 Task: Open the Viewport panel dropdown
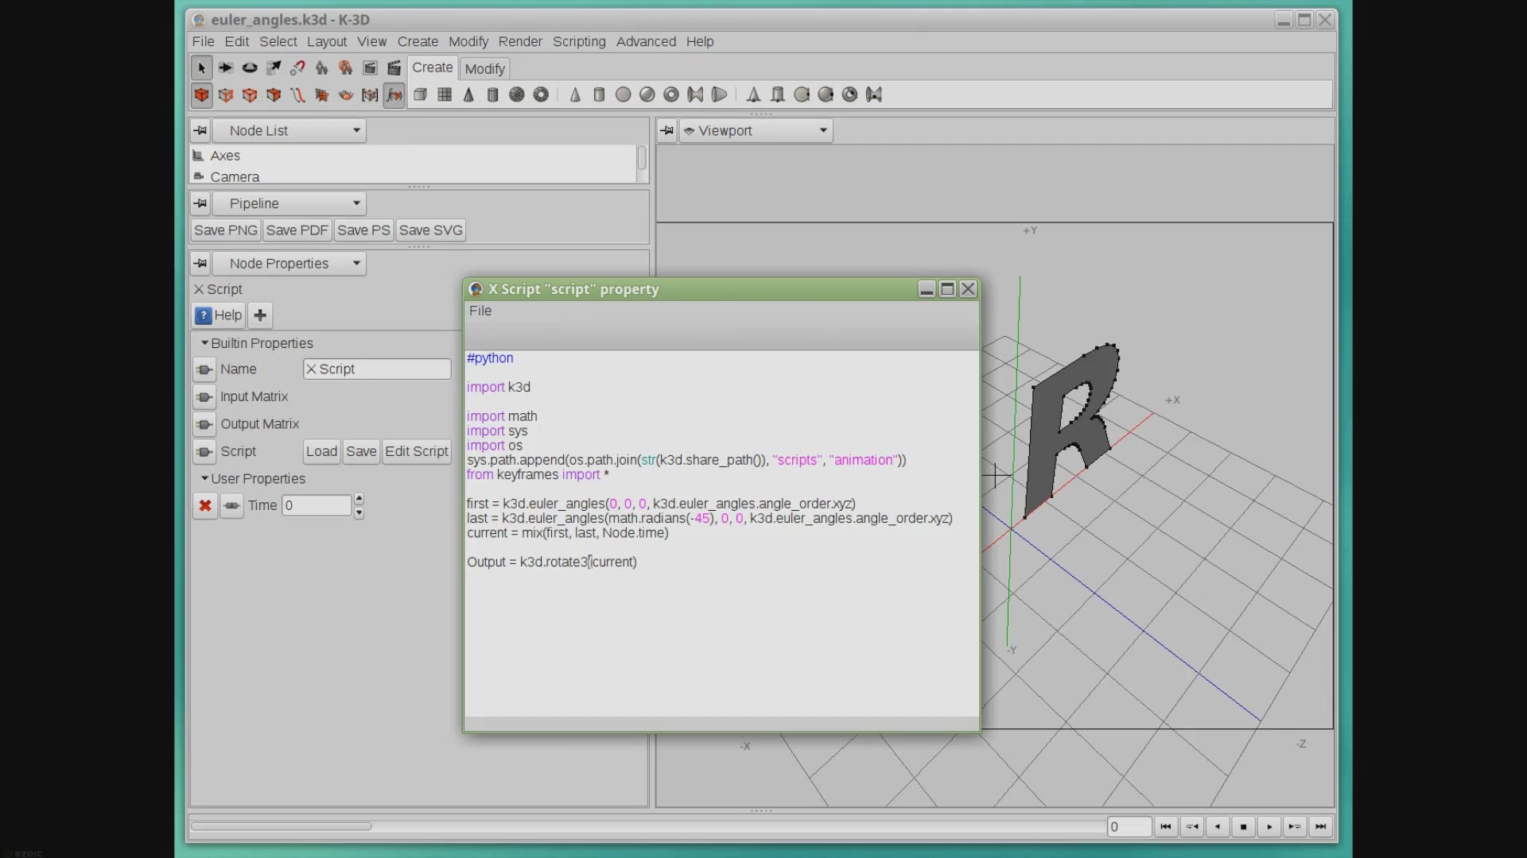coord(756,130)
